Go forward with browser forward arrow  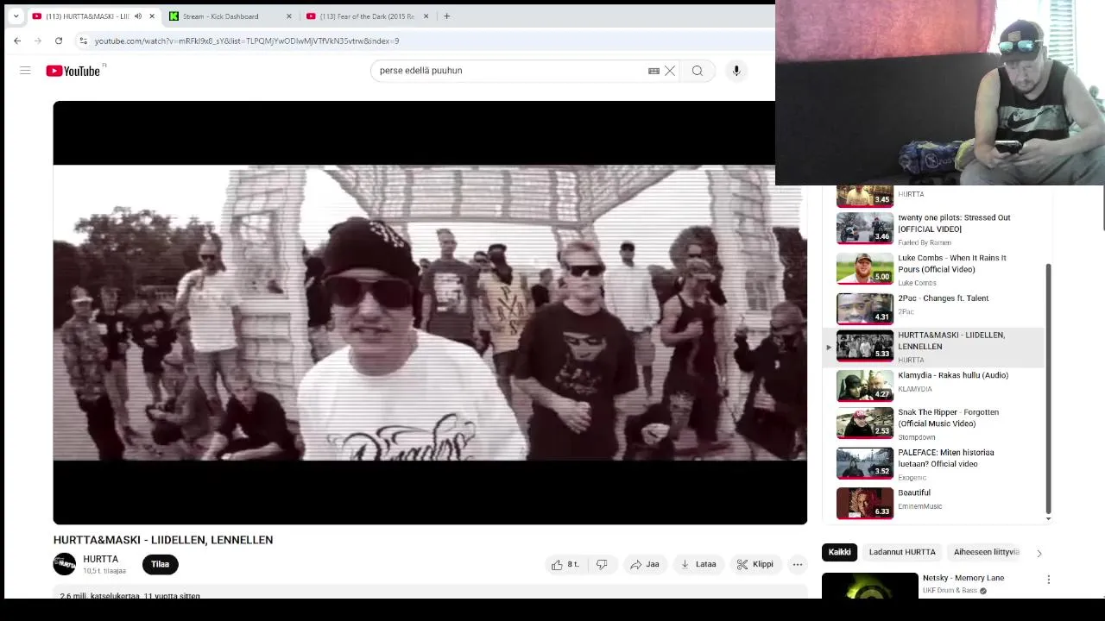38,41
